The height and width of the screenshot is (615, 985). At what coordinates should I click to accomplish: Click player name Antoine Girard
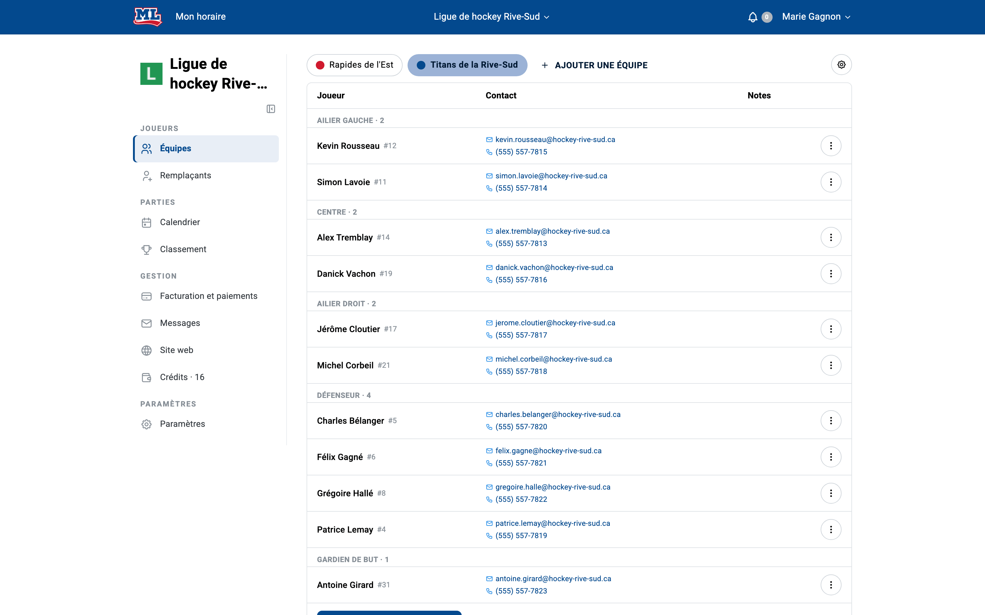coord(345,585)
